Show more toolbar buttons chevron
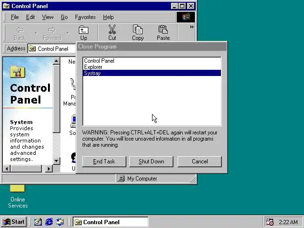This screenshot has width=304, height=228. click(x=191, y=27)
